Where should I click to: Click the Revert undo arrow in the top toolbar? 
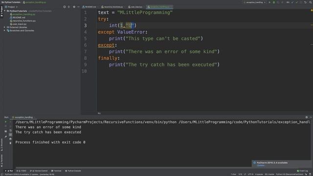coord(305,2)
